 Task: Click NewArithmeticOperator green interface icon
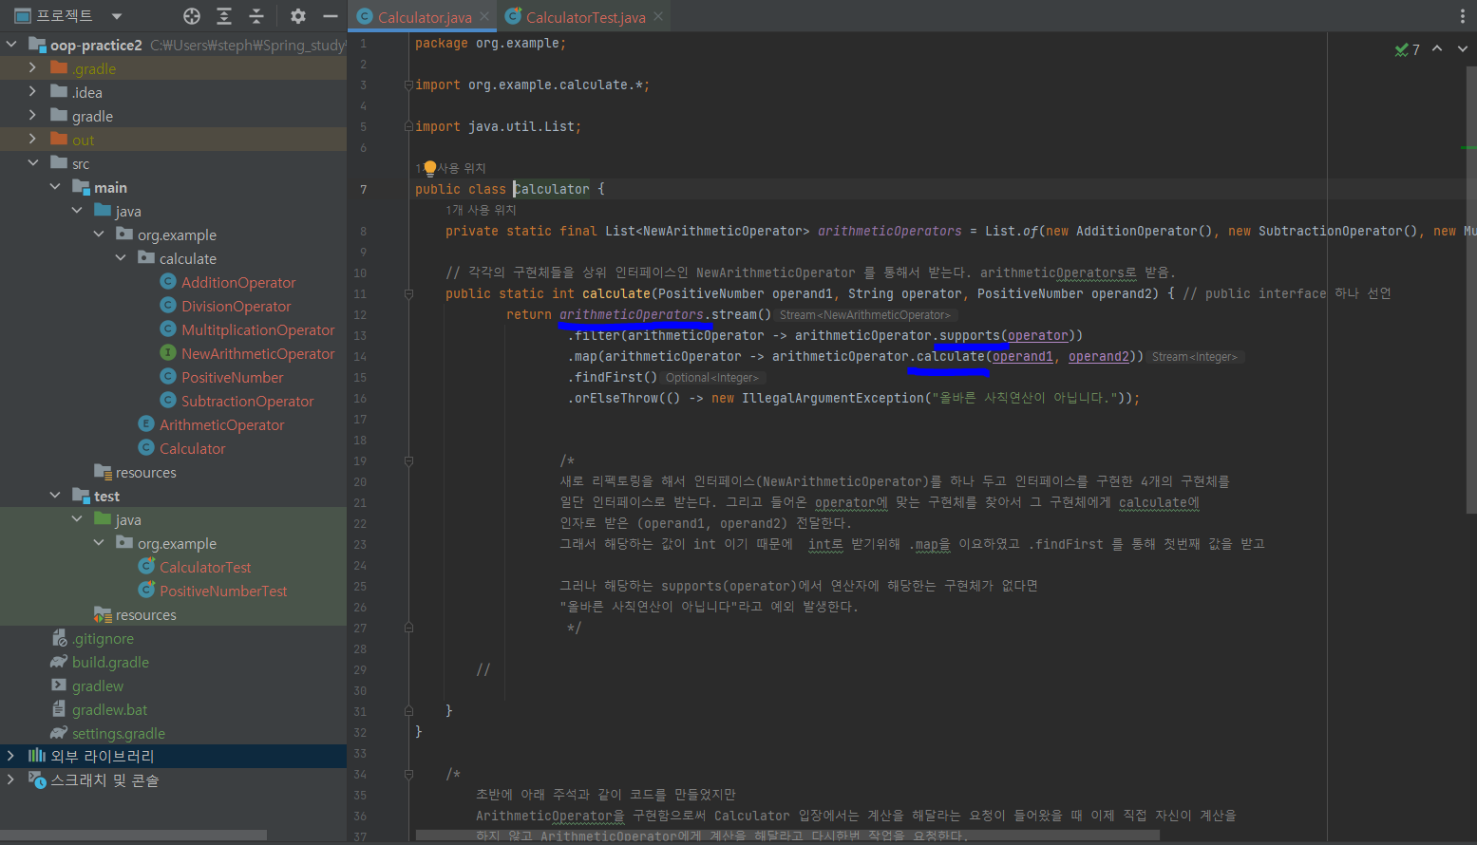pos(168,352)
